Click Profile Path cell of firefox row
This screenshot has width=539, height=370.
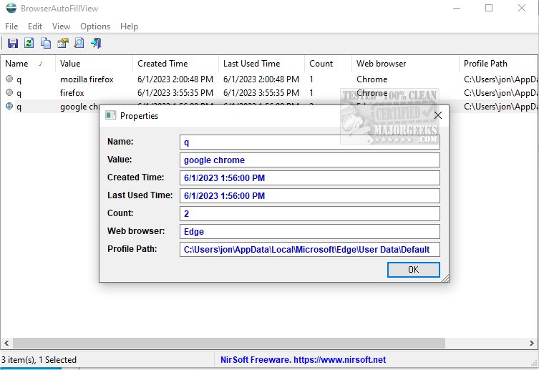pos(500,93)
